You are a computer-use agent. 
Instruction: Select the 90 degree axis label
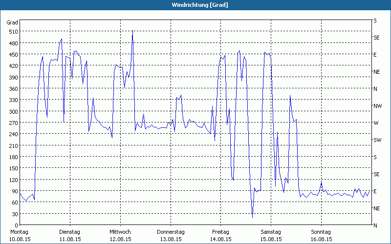14,191
